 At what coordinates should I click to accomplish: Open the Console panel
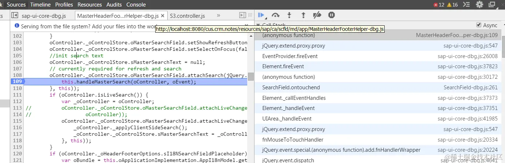(136, 5)
